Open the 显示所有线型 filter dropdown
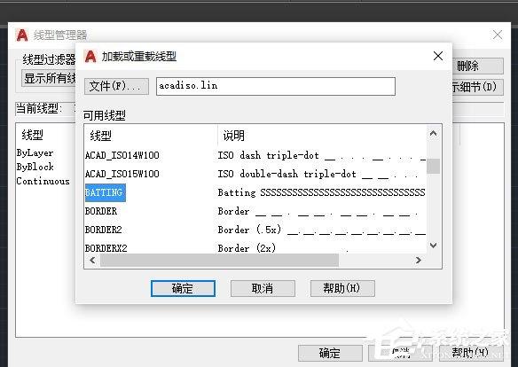 click(49, 78)
